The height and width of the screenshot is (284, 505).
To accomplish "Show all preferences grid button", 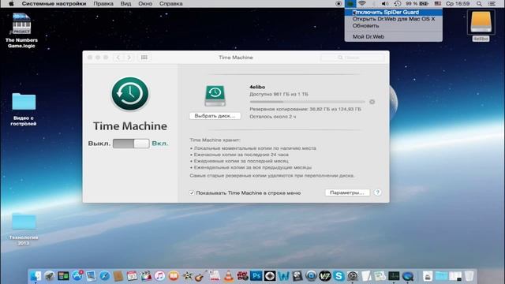I will tap(144, 58).
